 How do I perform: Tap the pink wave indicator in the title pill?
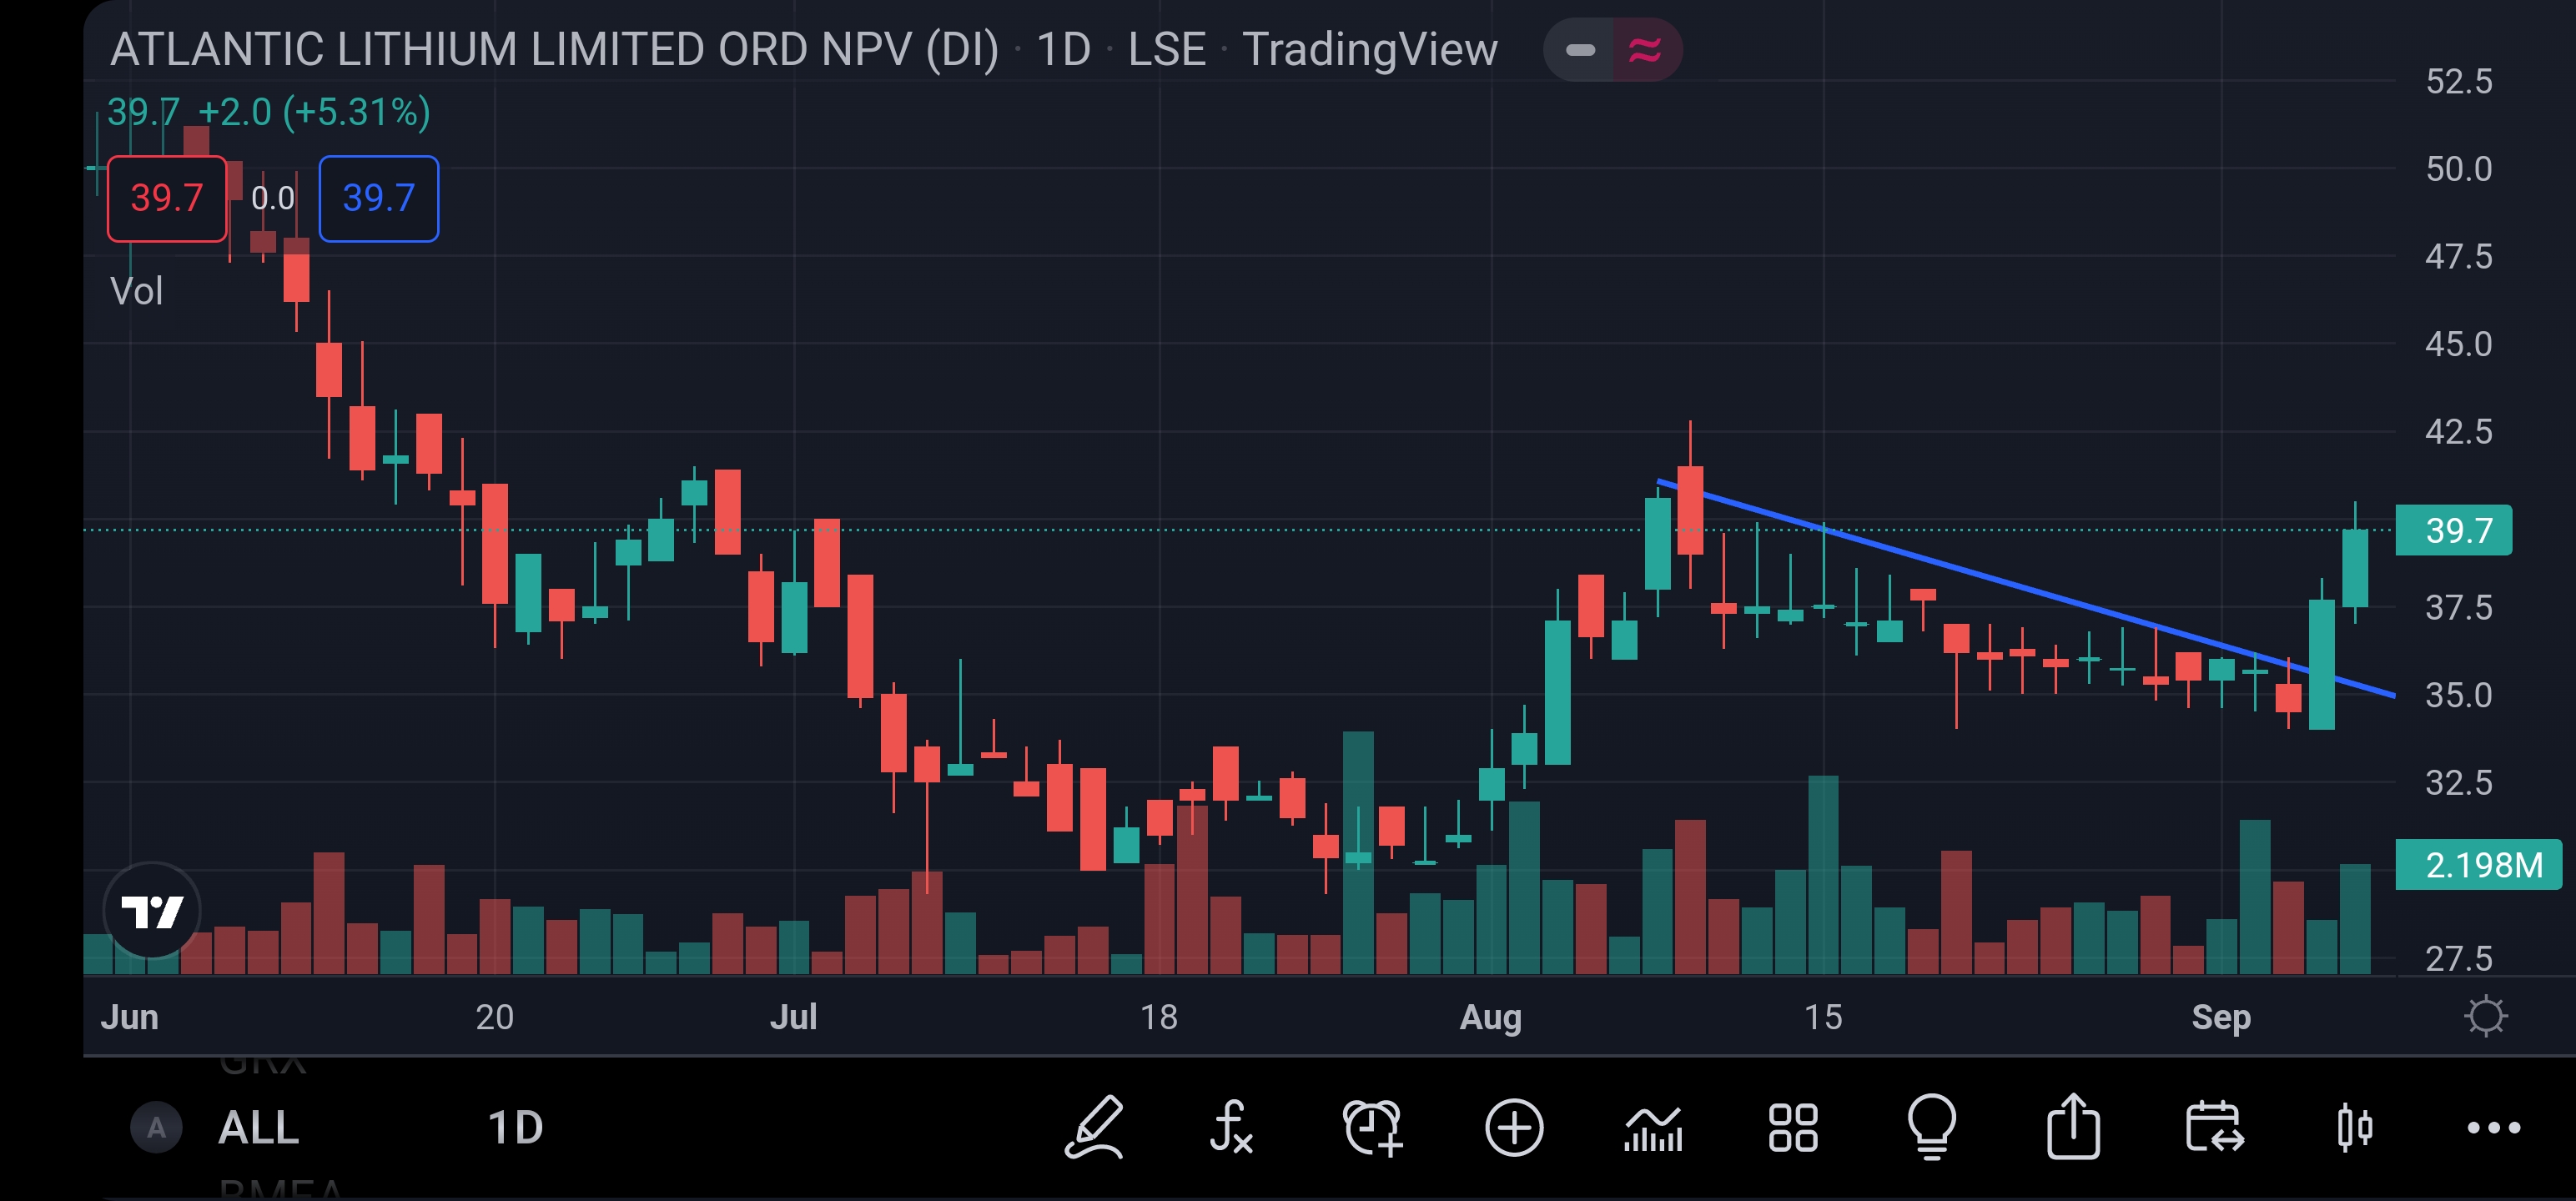[1646, 49]
